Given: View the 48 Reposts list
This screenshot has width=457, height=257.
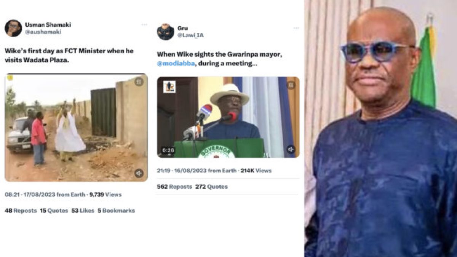Looking at the screenshot, I should coord(21,211).
